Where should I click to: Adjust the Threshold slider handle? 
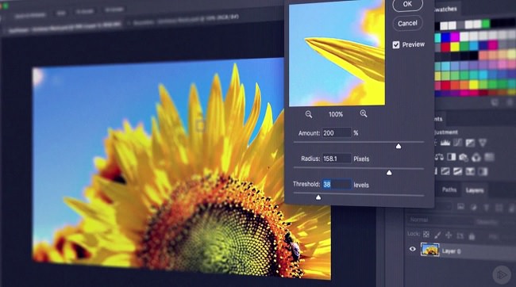318,197
